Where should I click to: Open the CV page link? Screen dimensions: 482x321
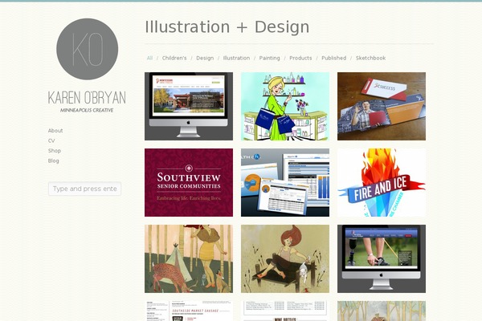coord(51,140)
